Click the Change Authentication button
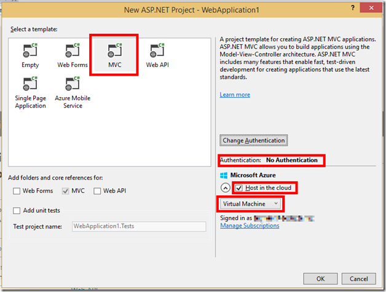This screenshot has width=386, height=292. (254, 140)
